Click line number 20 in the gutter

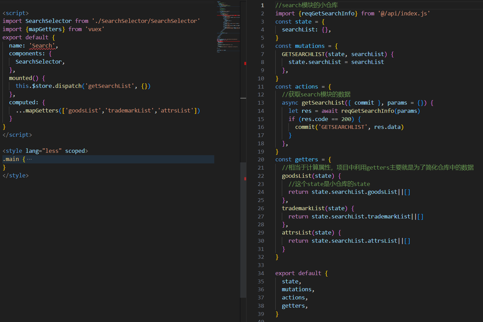click(x=261, y=159)
